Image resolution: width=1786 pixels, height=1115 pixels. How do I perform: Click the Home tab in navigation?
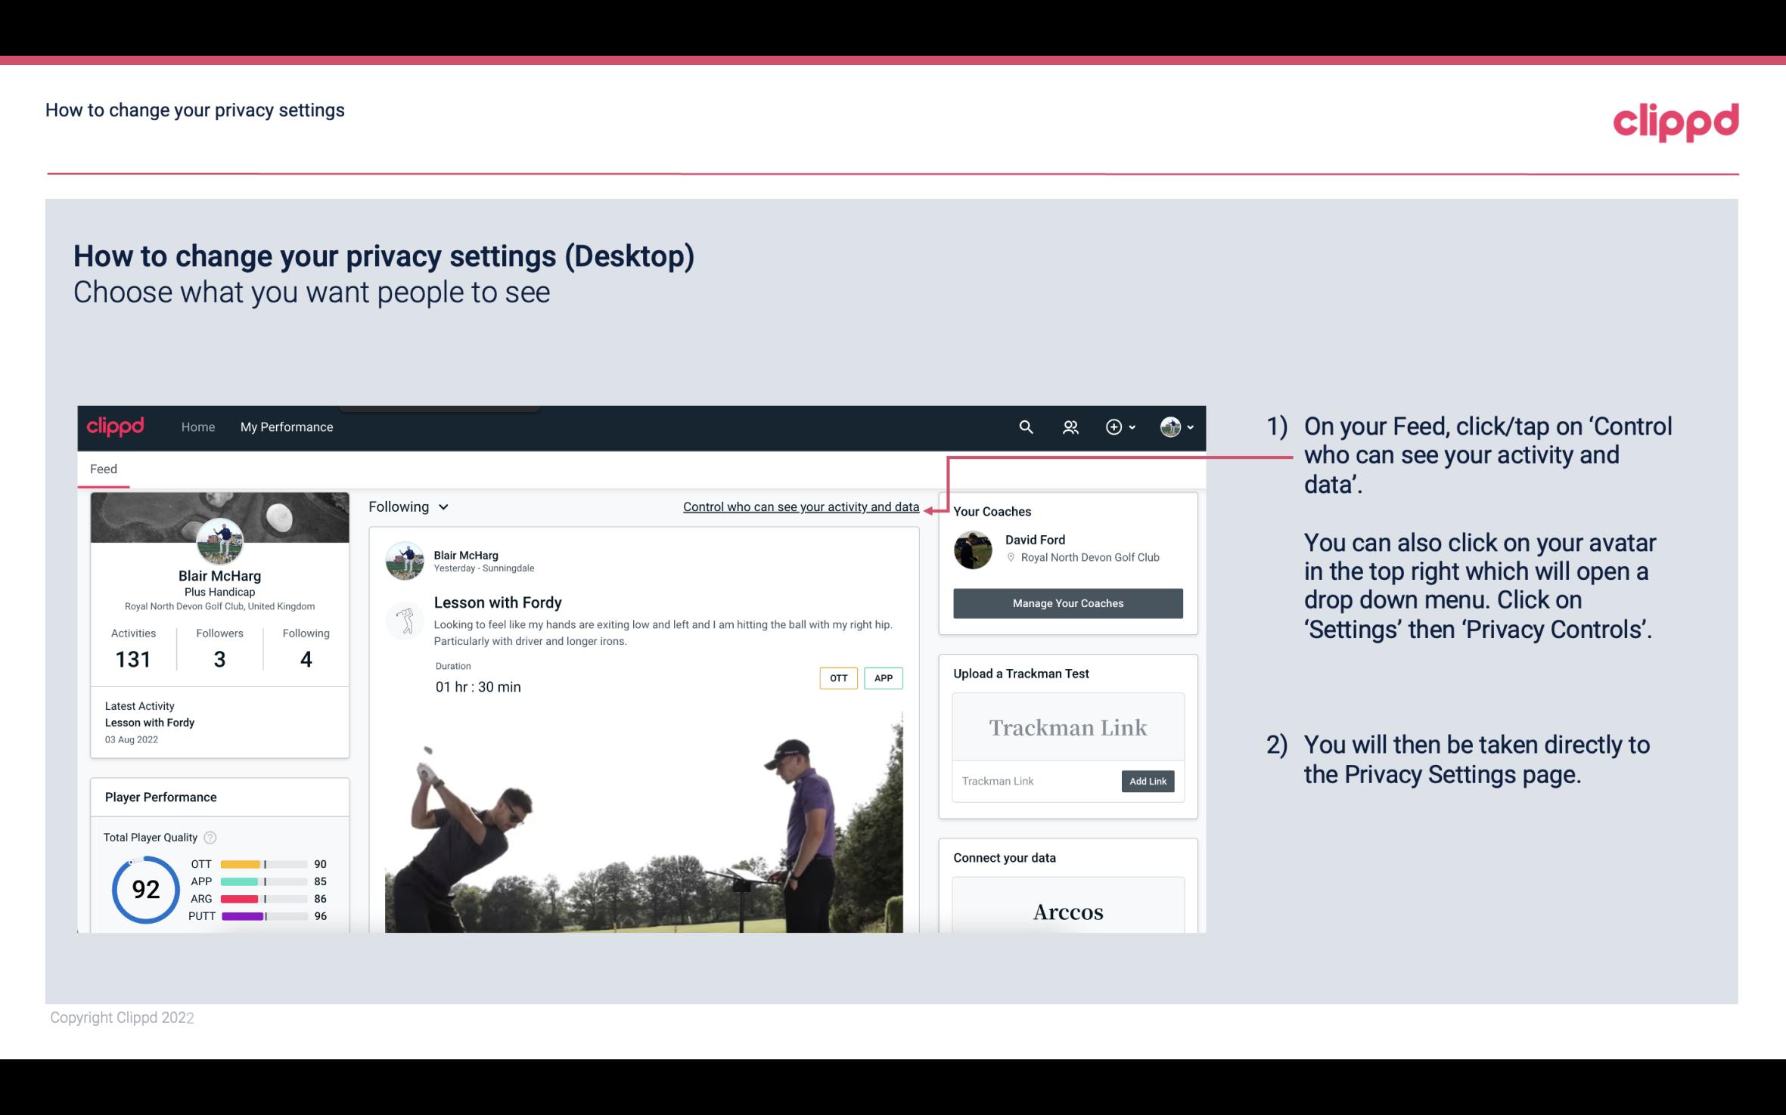[197, 425]
